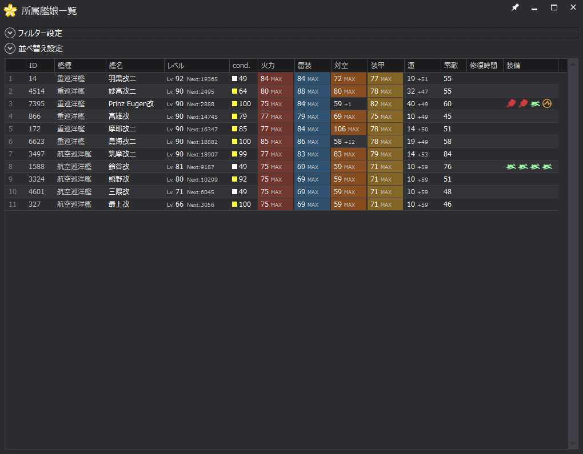Screen dimensions: 583x454
Task: Click ID cell 327
Action: (34, 204)
